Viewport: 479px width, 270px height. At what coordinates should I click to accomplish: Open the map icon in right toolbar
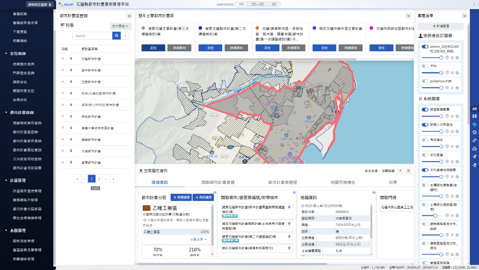point(474,116)
